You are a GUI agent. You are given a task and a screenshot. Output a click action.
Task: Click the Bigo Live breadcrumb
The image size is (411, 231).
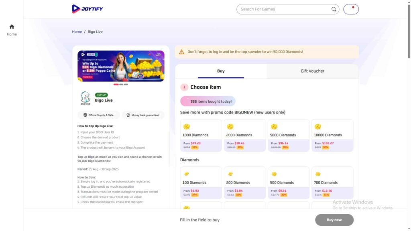95,32
